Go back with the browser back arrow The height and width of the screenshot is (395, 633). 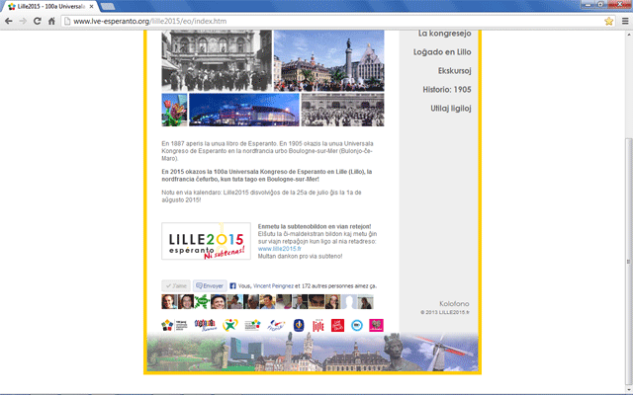click(x=9, y=21)
